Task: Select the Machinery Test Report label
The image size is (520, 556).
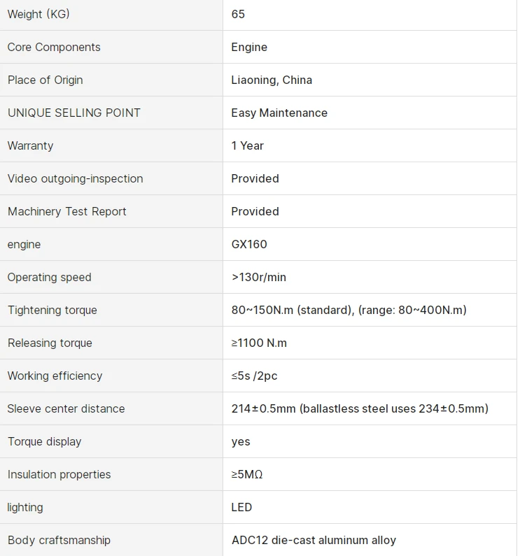Action: click(66, 212)
